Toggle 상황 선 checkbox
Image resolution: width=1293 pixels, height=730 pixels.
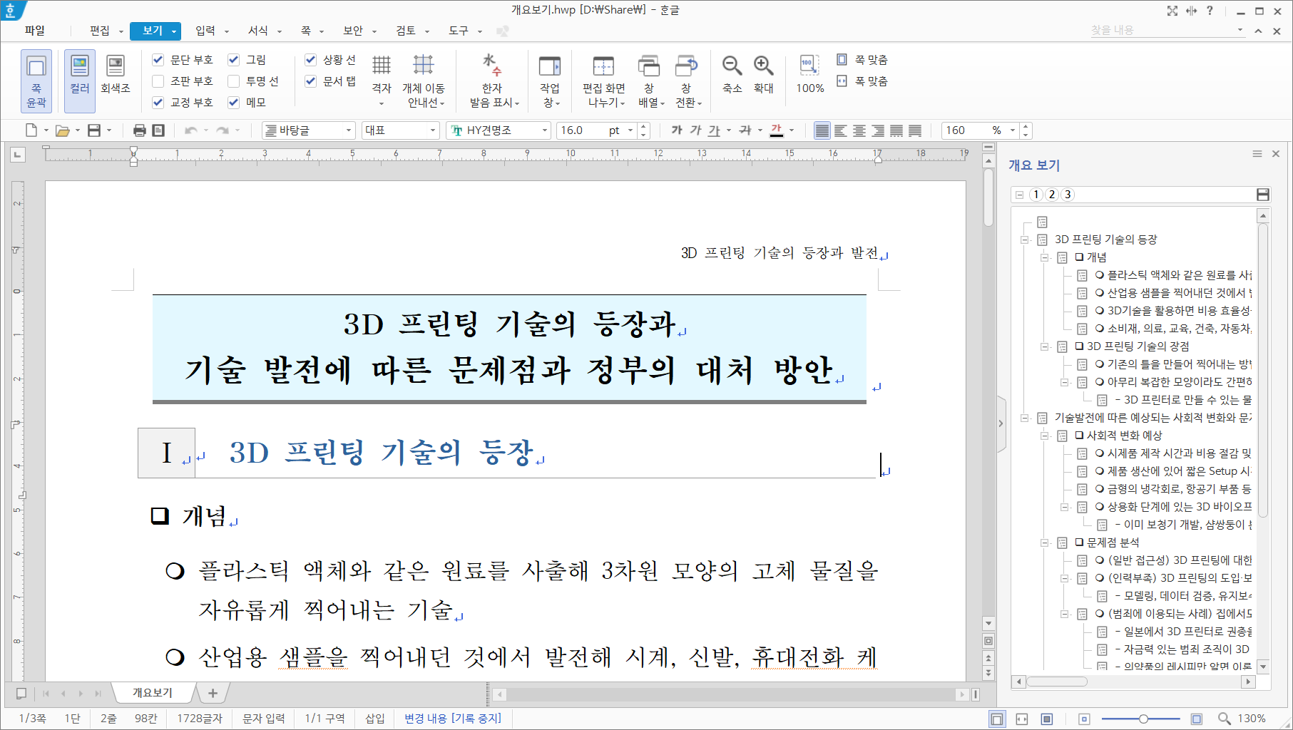point(310,60)
